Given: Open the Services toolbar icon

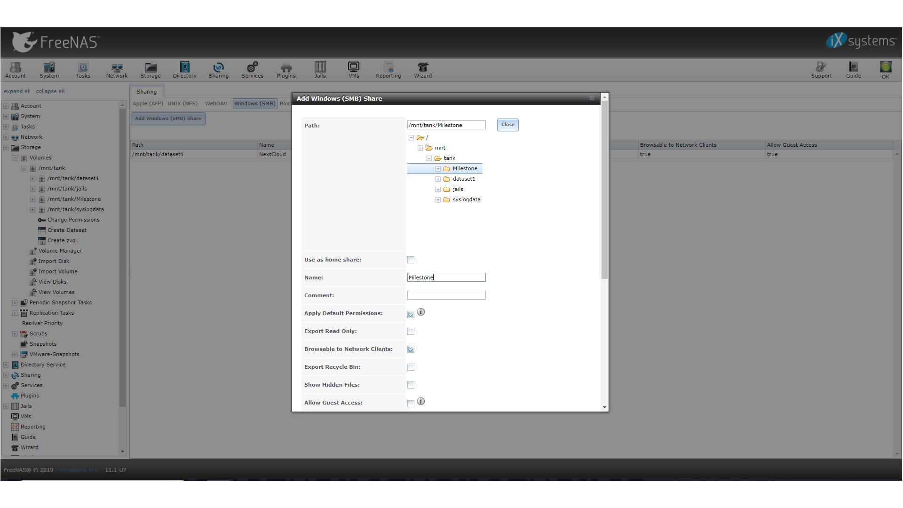Looking at the screenshot, I should (x=252, y=70).
